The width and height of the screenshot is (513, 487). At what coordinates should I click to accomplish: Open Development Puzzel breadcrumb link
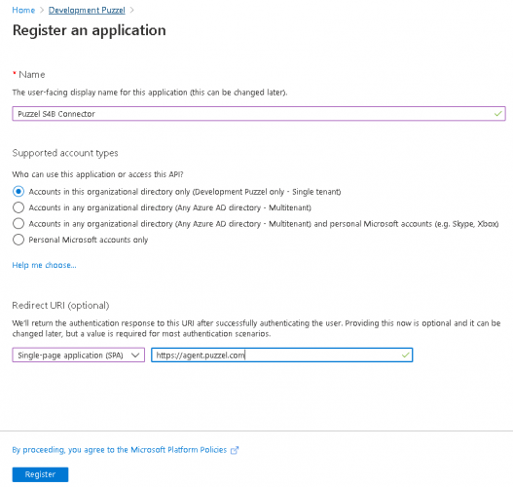click(87, 10)
